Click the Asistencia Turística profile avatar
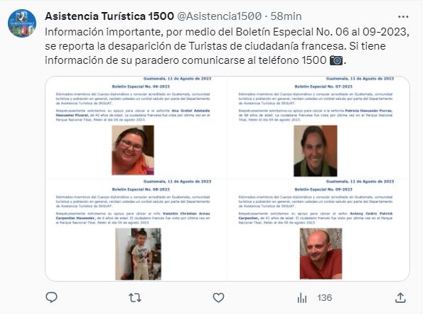The height and width of the screenshot is (315, 430). (22, 23)
